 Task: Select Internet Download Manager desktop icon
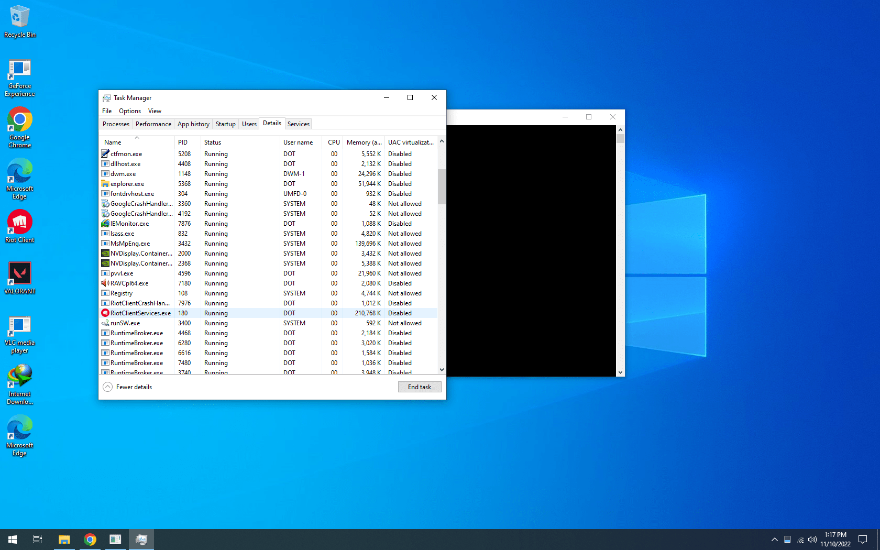20,385
